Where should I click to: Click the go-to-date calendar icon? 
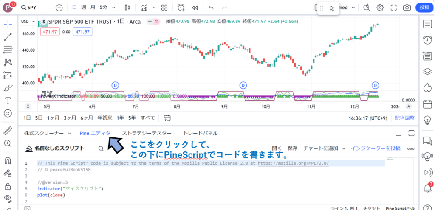pos(167,118)
